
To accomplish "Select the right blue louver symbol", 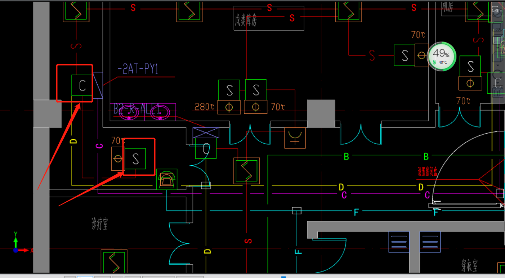I will 430,242.
